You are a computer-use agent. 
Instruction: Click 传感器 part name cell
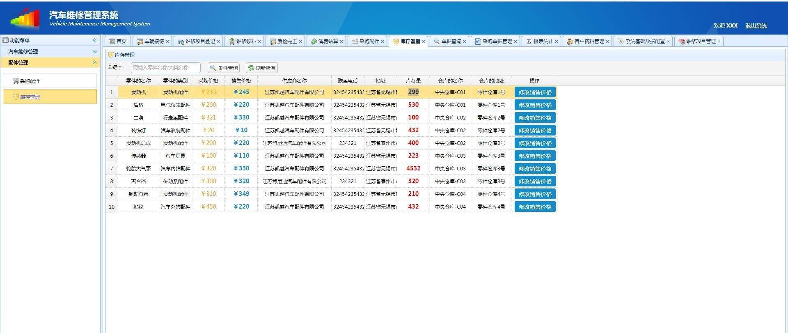point(138,156)
